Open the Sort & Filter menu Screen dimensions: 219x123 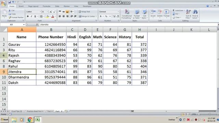click(x=188, y=14)
